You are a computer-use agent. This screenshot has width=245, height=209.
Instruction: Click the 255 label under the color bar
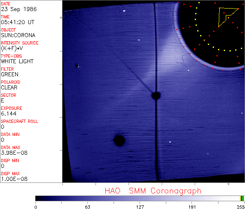pyautogui.click(x=240, y=206)
